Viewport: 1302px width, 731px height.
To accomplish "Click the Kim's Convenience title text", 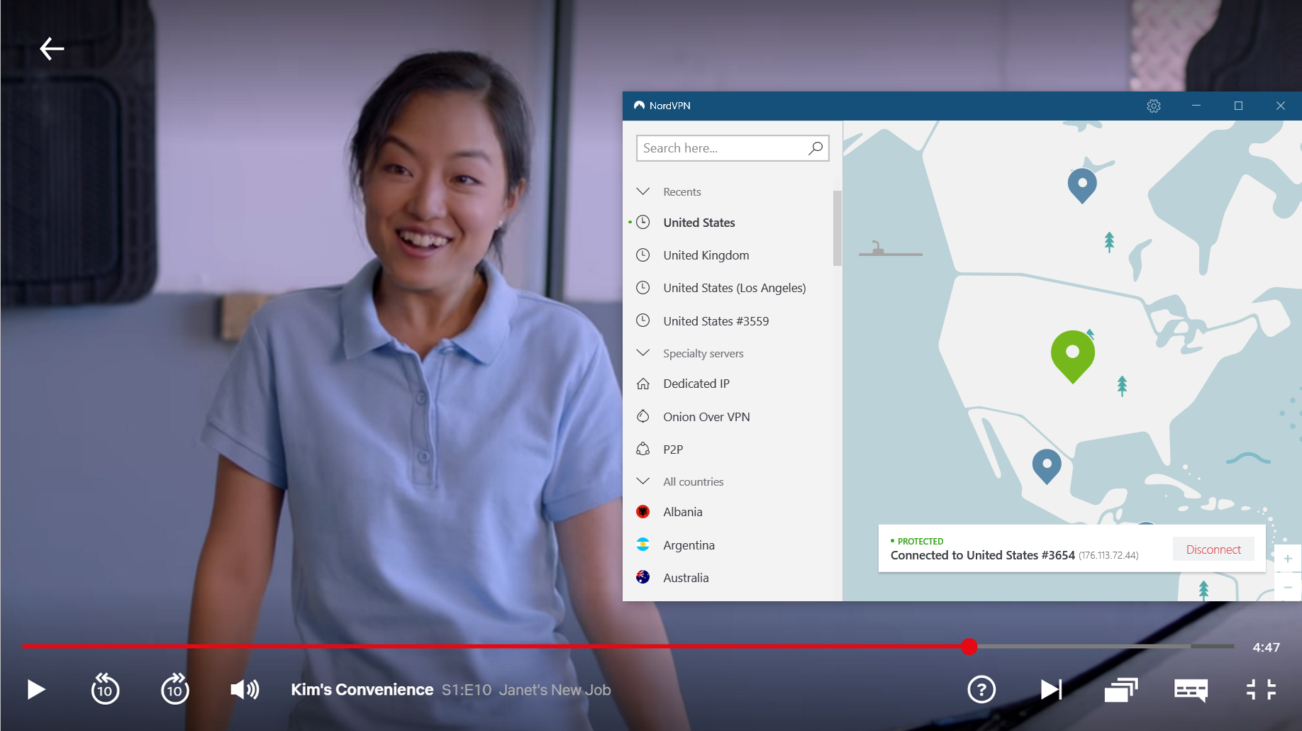I will [x=362, y=689].
